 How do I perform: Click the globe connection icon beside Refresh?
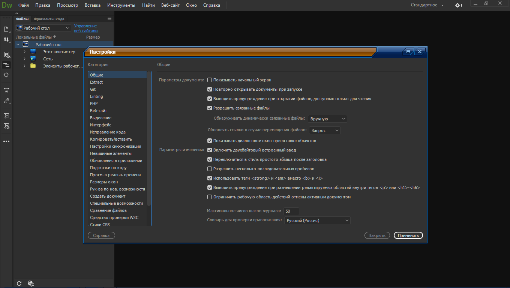click(x=31, y=283)
